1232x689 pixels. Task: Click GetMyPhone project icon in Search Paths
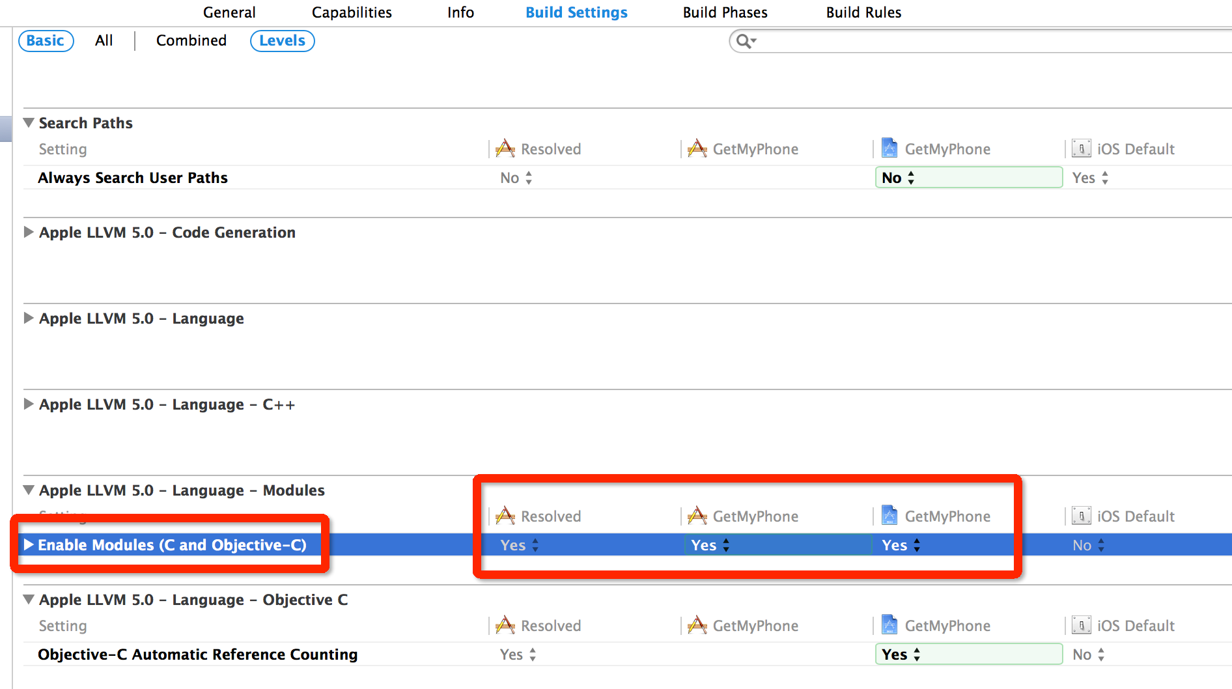pyautogui.click(x=889, y=148)
